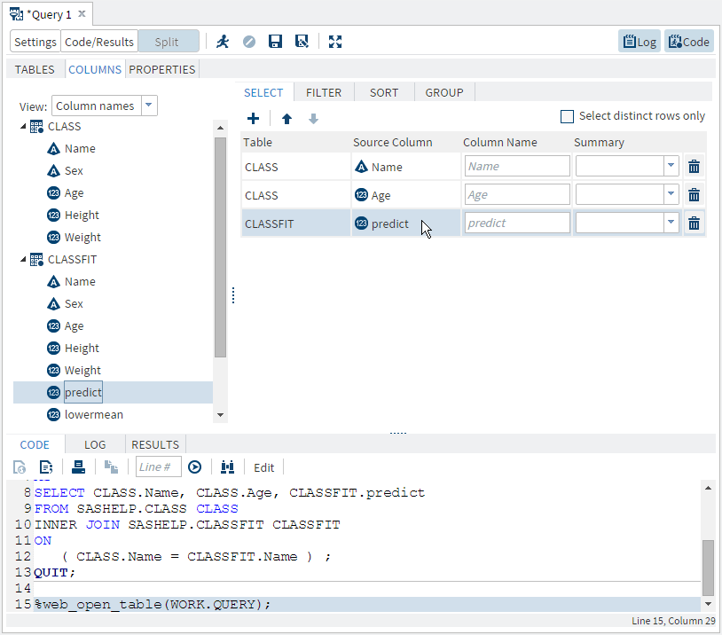Collapse the CLASSFIT table tree node
Image resolution: width=722 pixels, height=635 pixels.
pyautogui.click(x=24, y=260)
